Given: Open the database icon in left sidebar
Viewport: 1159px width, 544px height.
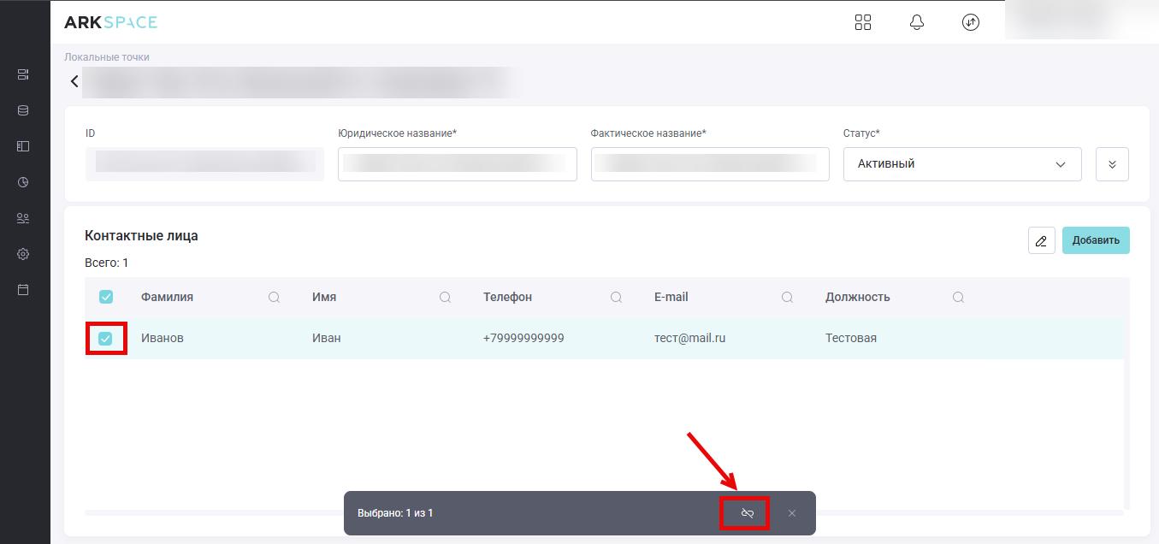Looking at the screenshot, I should point(23,110).
